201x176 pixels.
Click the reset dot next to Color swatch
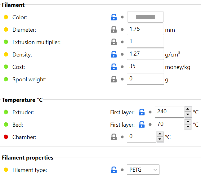coord(122,17)
